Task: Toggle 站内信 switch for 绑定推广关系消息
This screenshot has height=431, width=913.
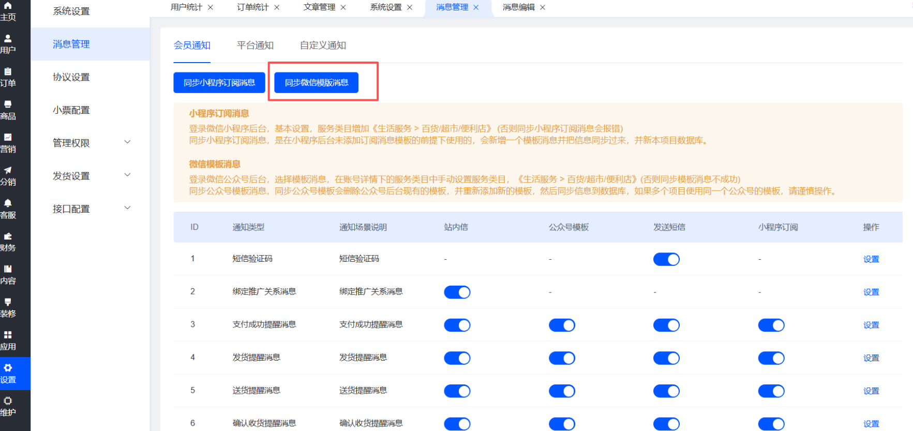Action: (x=457, y=292)
